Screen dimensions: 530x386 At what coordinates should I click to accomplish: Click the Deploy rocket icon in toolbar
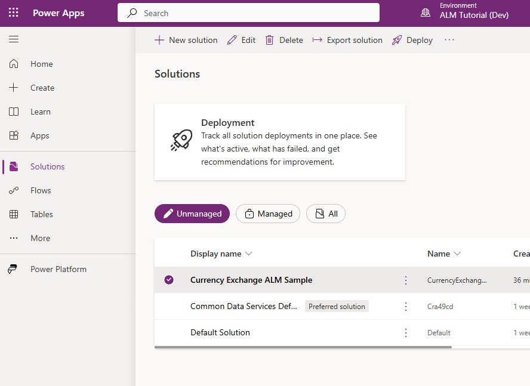397,40
